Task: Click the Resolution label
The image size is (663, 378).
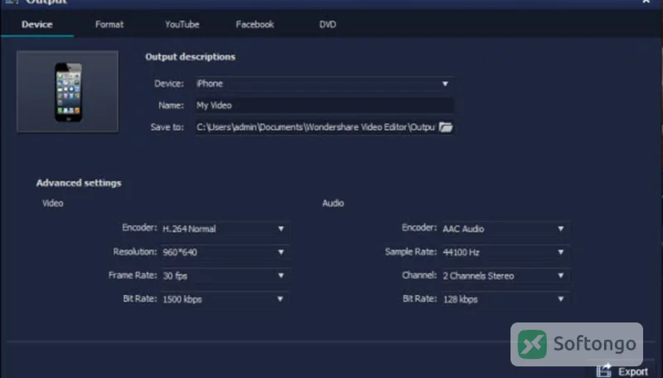Action: tap(135, 252)
